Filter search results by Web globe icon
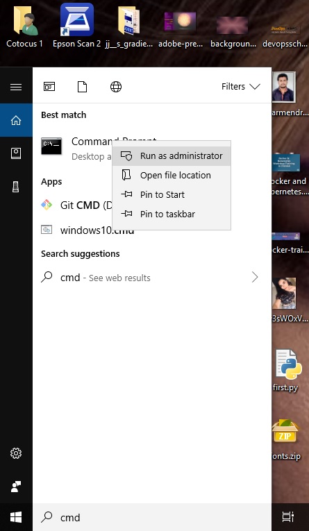This screenshot has height=531, width=309. click(x=116, y=87)
